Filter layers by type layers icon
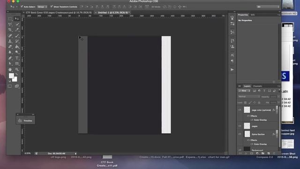 [x=264, y=91]
